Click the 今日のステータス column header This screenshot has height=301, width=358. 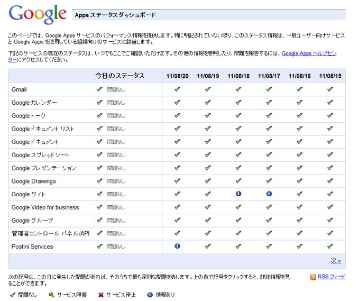point(120,76)
